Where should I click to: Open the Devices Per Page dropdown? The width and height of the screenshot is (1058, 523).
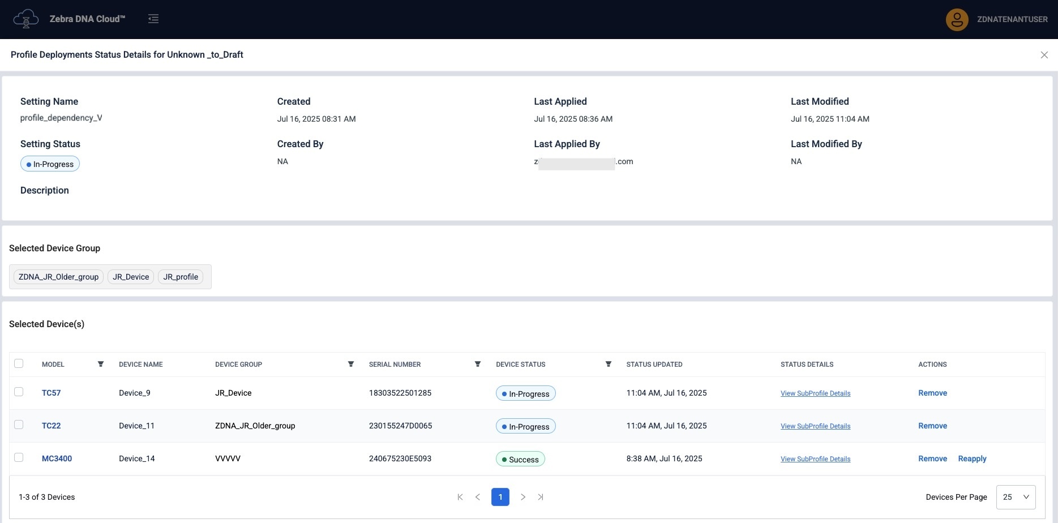[x=1016, y=497]
